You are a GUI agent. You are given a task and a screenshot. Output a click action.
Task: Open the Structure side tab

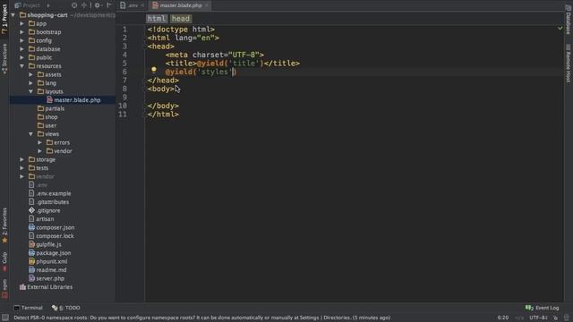coord(4,59)
